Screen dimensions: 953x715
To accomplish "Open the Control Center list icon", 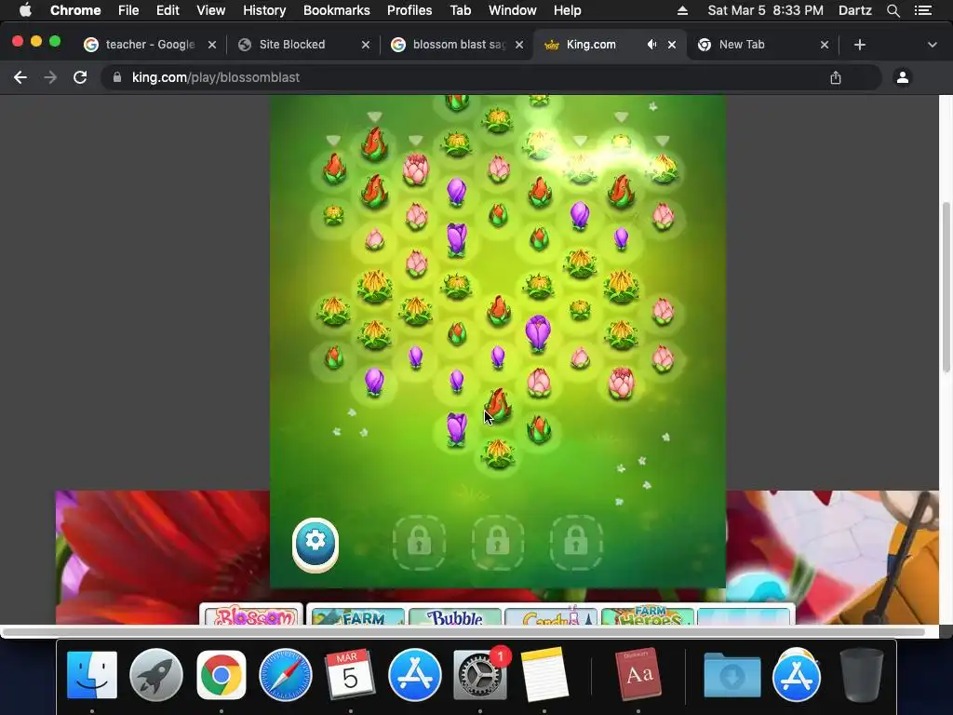I will coord(923,10).
